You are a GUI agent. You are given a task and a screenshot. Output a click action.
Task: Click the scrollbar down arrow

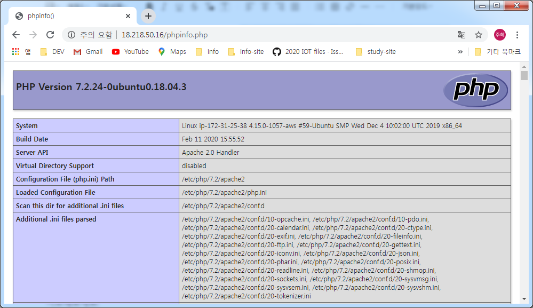[x=524, y=299]
